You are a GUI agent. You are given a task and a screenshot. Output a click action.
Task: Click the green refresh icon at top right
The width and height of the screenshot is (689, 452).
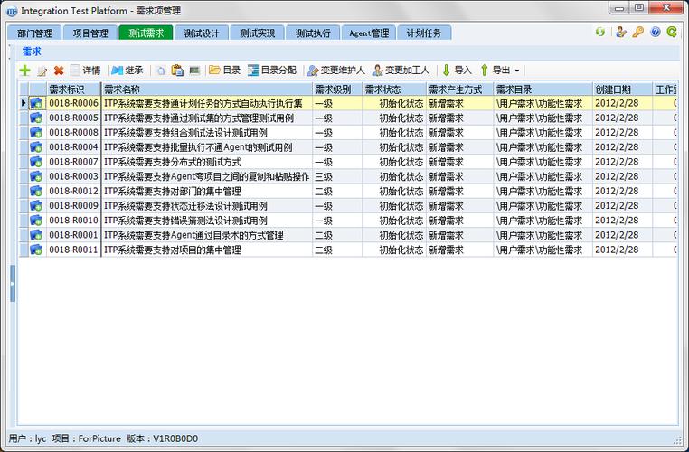click(600, 32)
